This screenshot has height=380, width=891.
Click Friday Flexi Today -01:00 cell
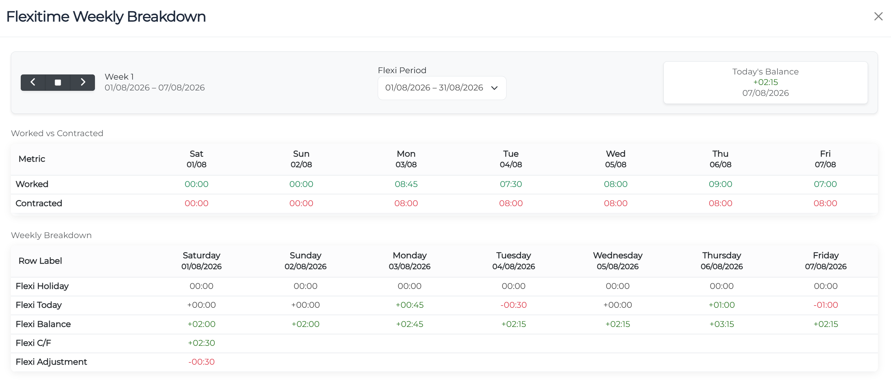click(825, 305)
